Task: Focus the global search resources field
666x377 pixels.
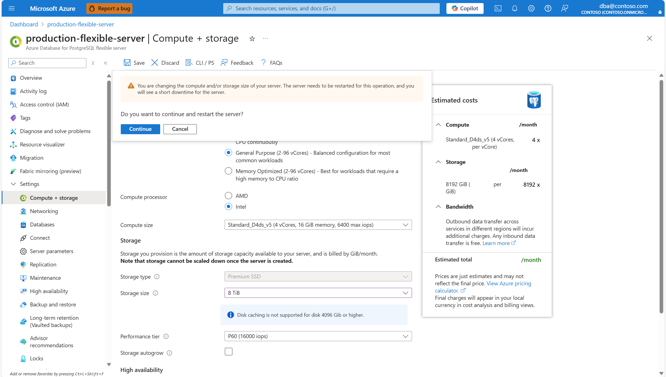Action: click(331, 8)
